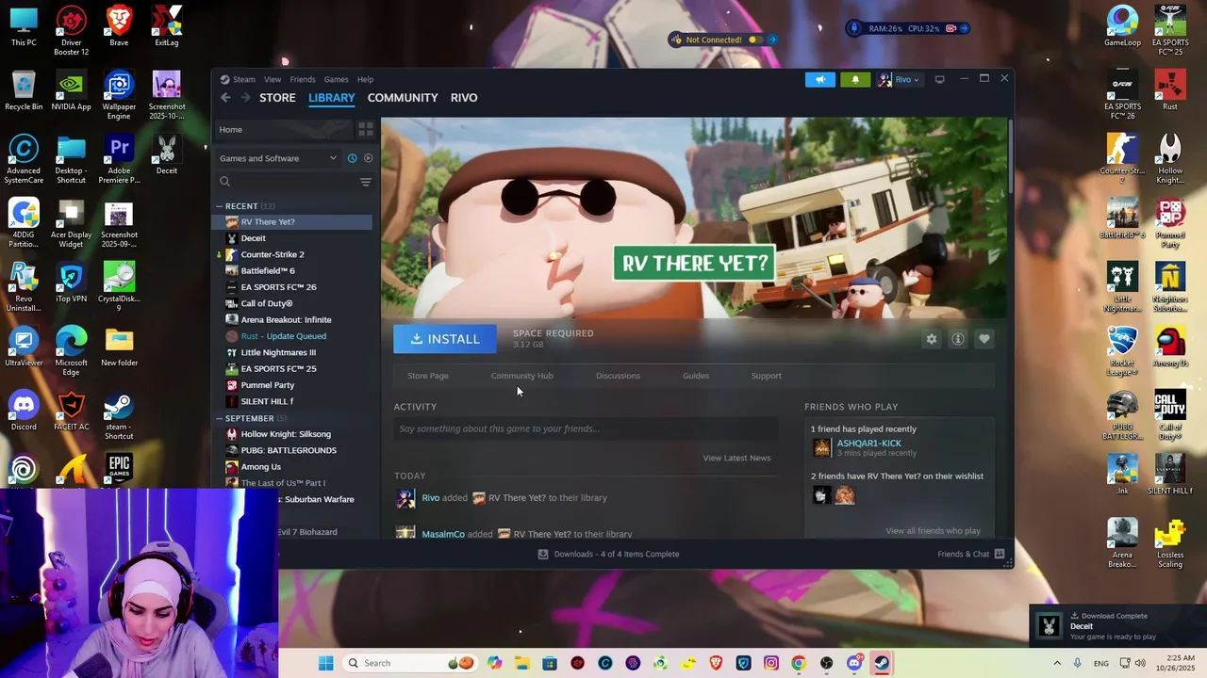Open the Steam announcements megaphone icon
Screen dimensions: 1207x678
820,80
